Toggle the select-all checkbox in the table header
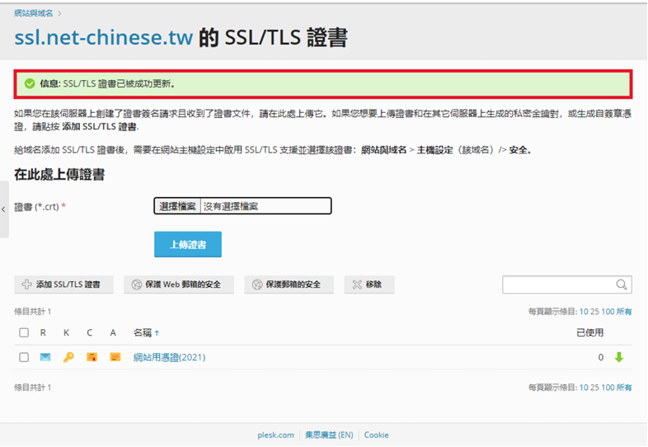 click(24, 332)
